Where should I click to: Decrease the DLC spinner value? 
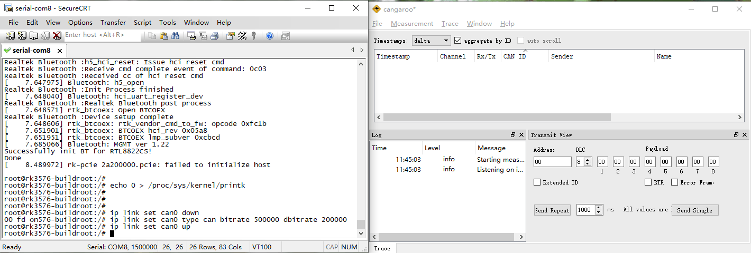tap(588, 164)
